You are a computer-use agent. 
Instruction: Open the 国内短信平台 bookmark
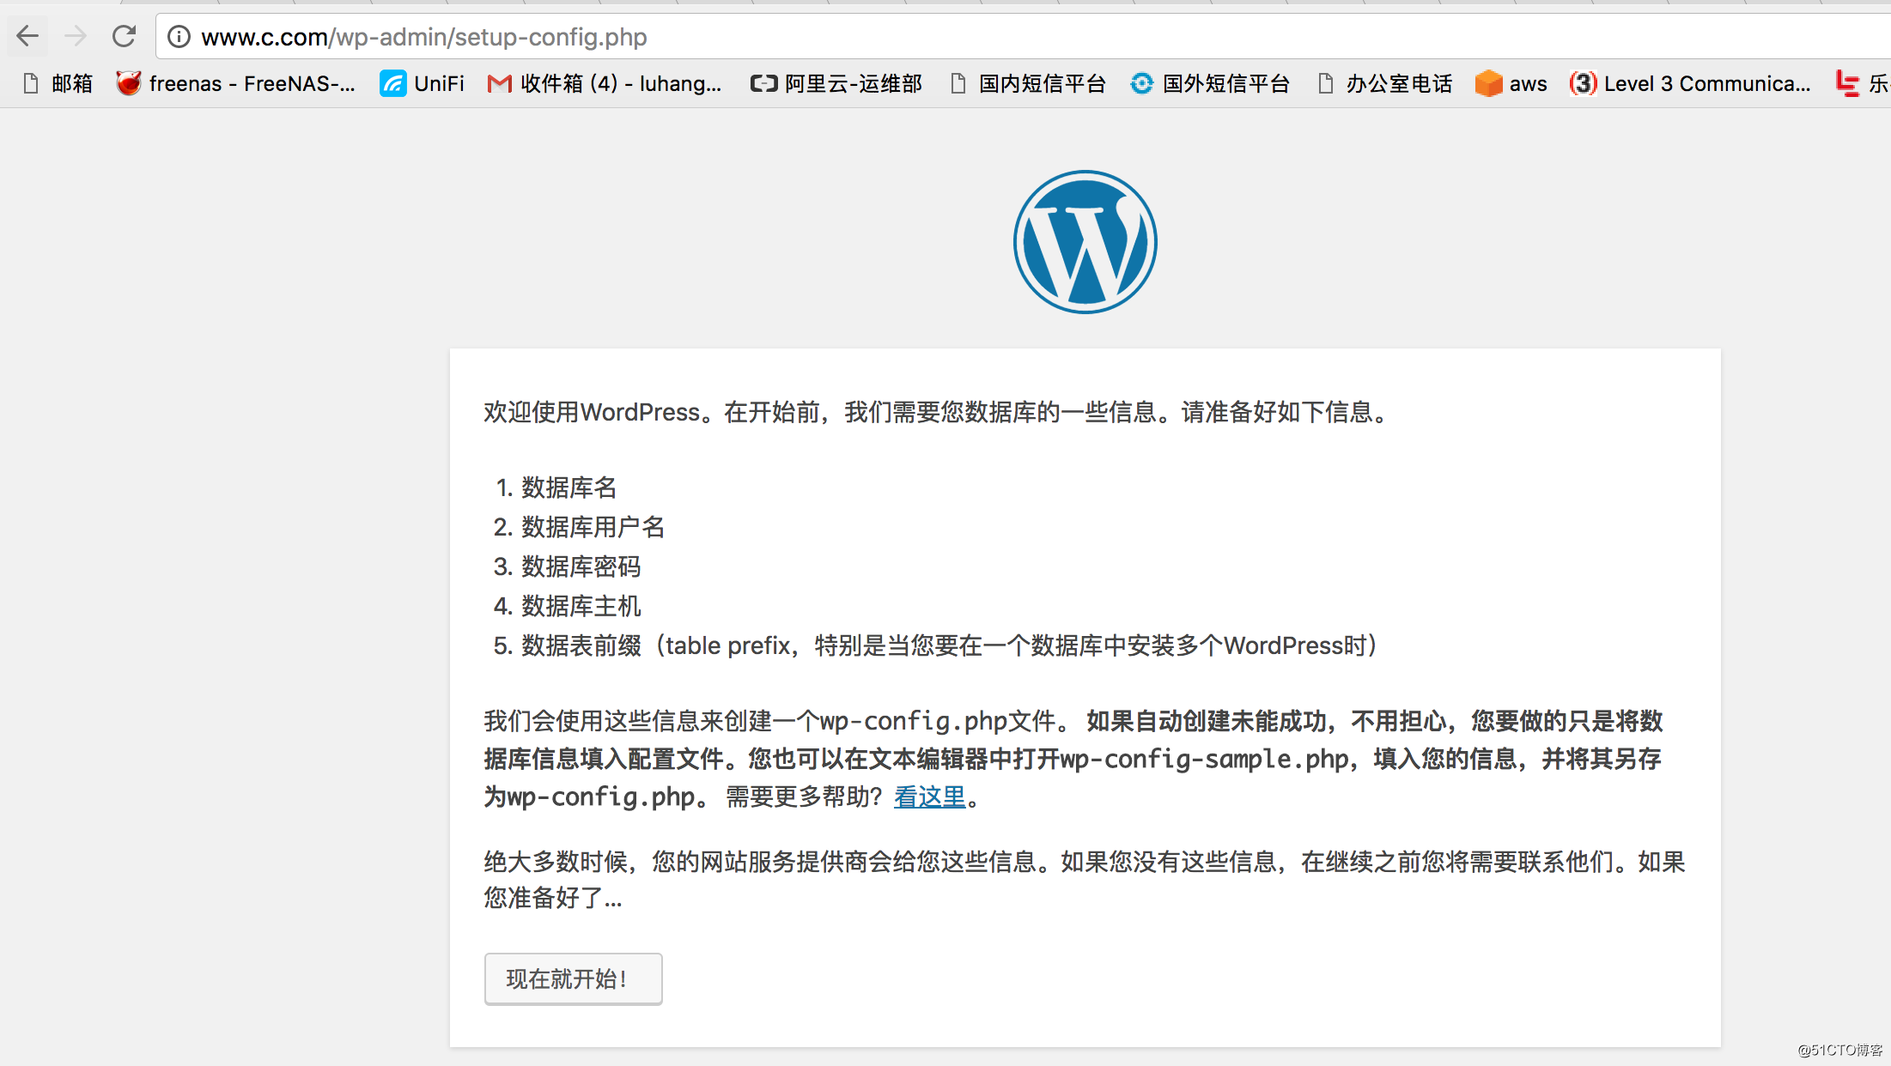click(1029, 83)
